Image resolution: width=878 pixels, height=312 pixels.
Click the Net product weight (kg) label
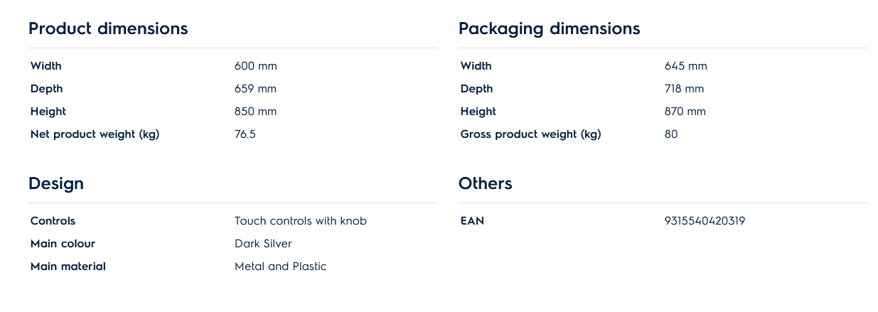(x=95, y=134)
